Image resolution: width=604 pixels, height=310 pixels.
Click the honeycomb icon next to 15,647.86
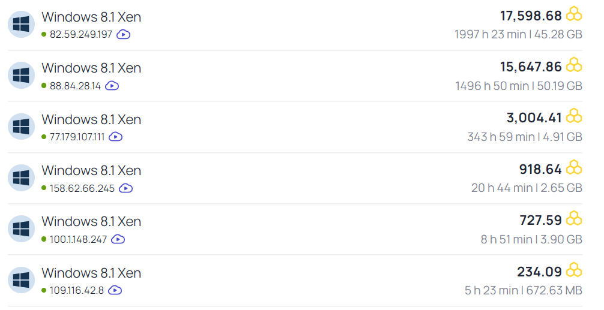(x=574, y=65)
